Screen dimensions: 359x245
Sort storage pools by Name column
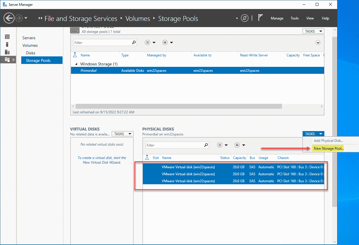(85, 55)
